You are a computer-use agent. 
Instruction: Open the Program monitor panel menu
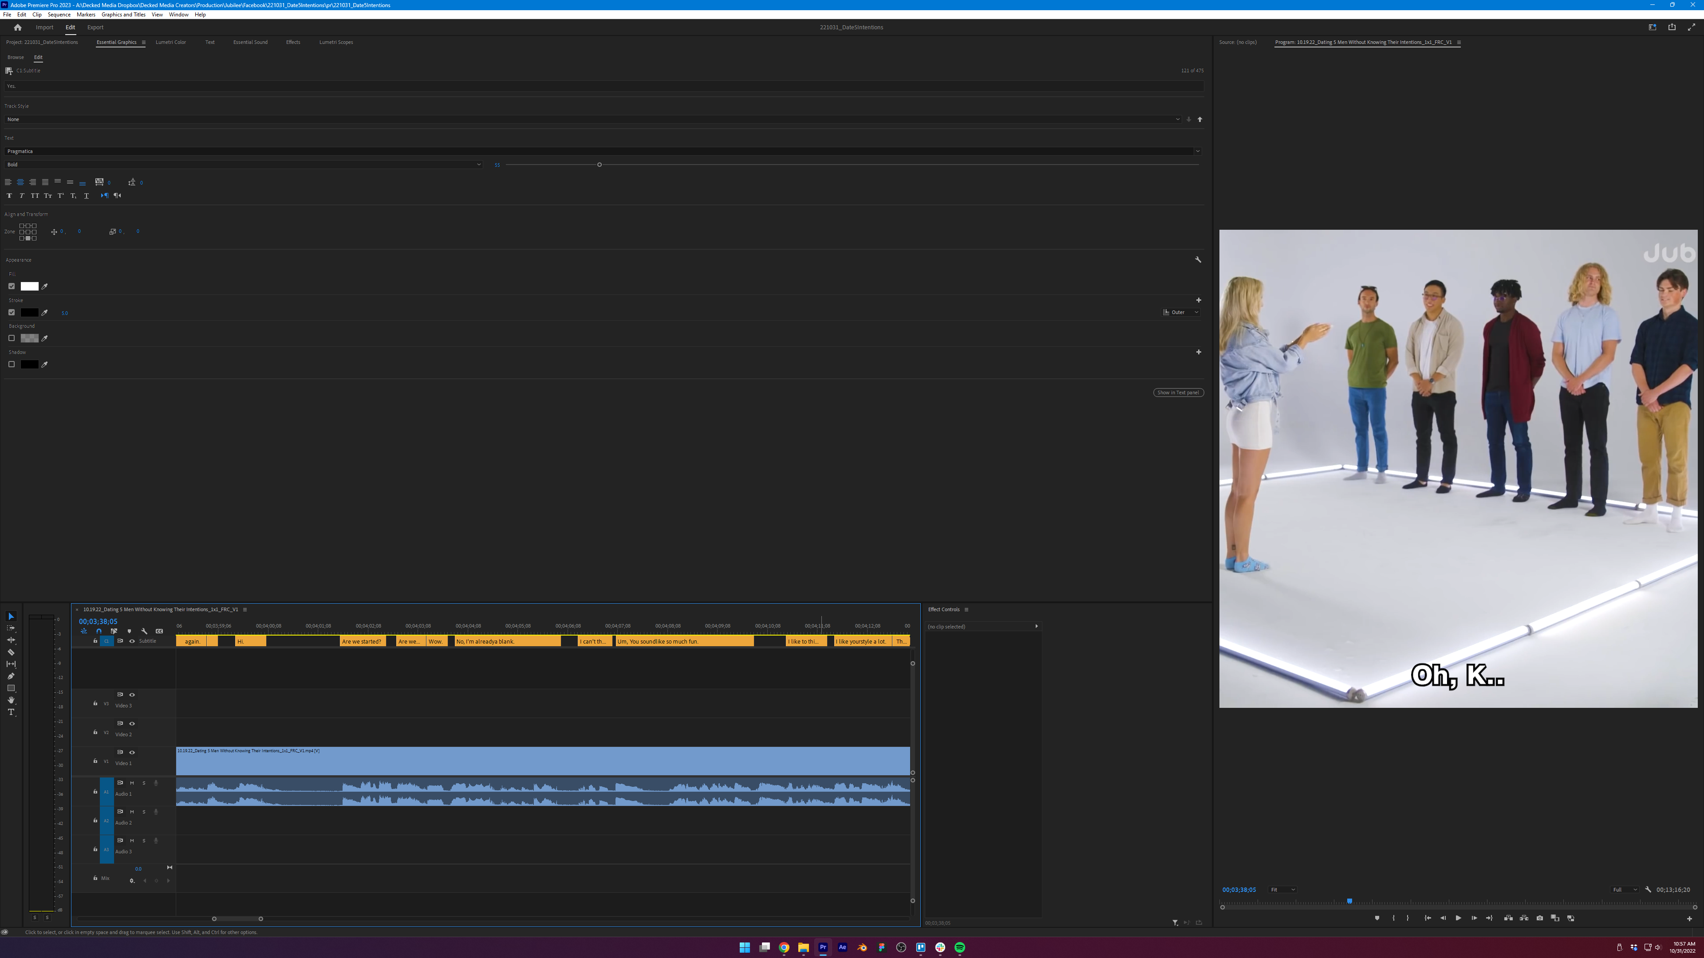pos(1459,42)
